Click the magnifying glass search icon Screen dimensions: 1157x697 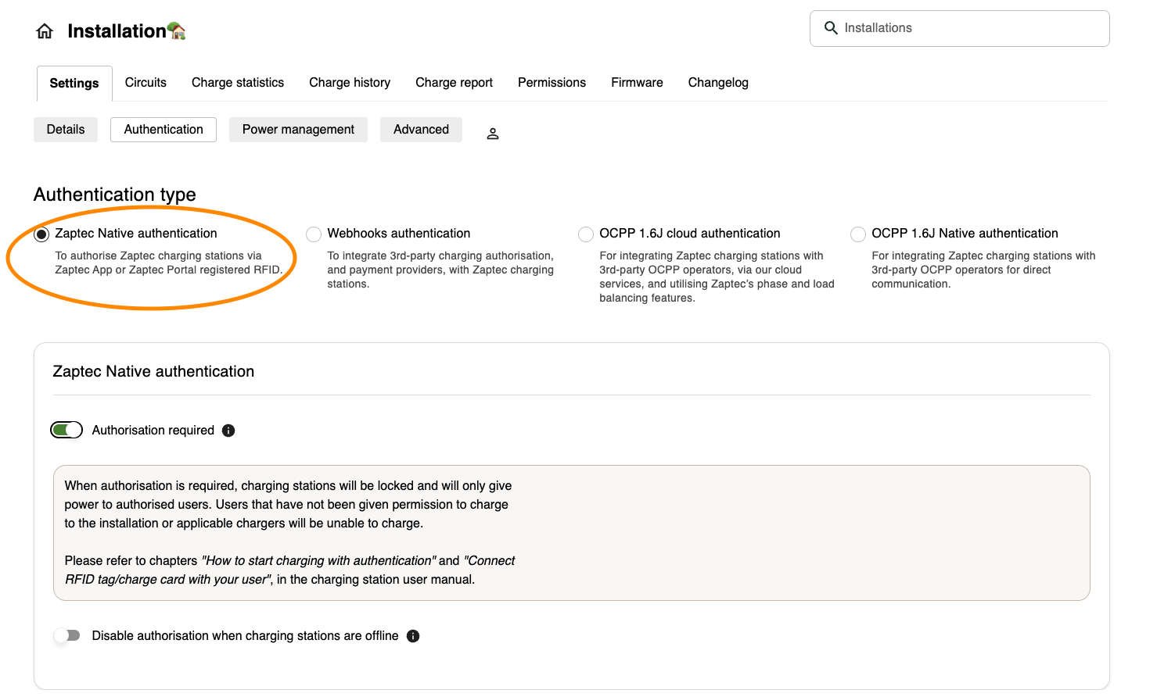(x=831, y=28)
